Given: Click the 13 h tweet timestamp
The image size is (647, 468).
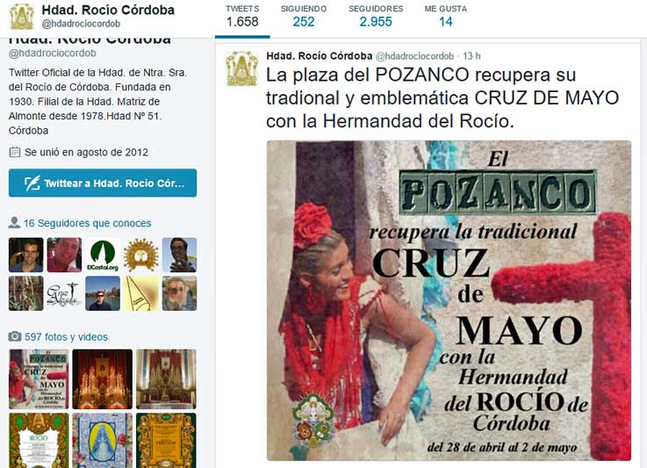Looking at the screenshot, I should pos(471,56).
